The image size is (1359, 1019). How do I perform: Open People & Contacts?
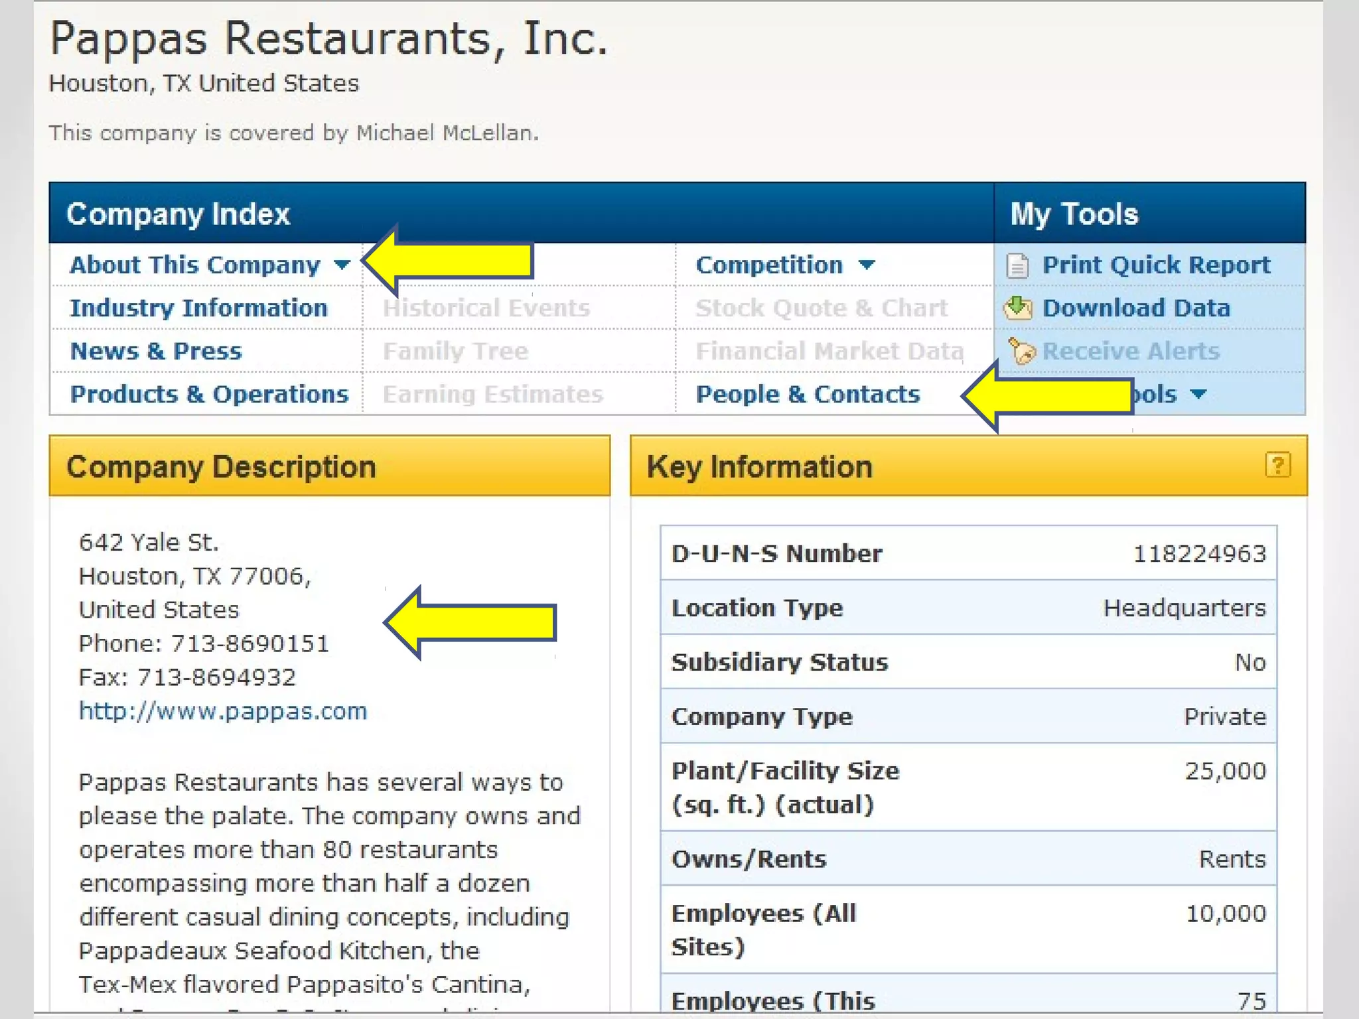point(808,394)
